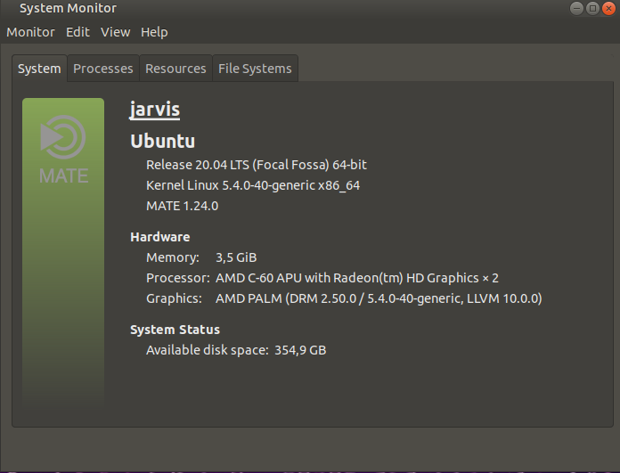This screenshot has width=620, height=473.
Task: Maximize the System Monitor window
Action: pos(592,8)
